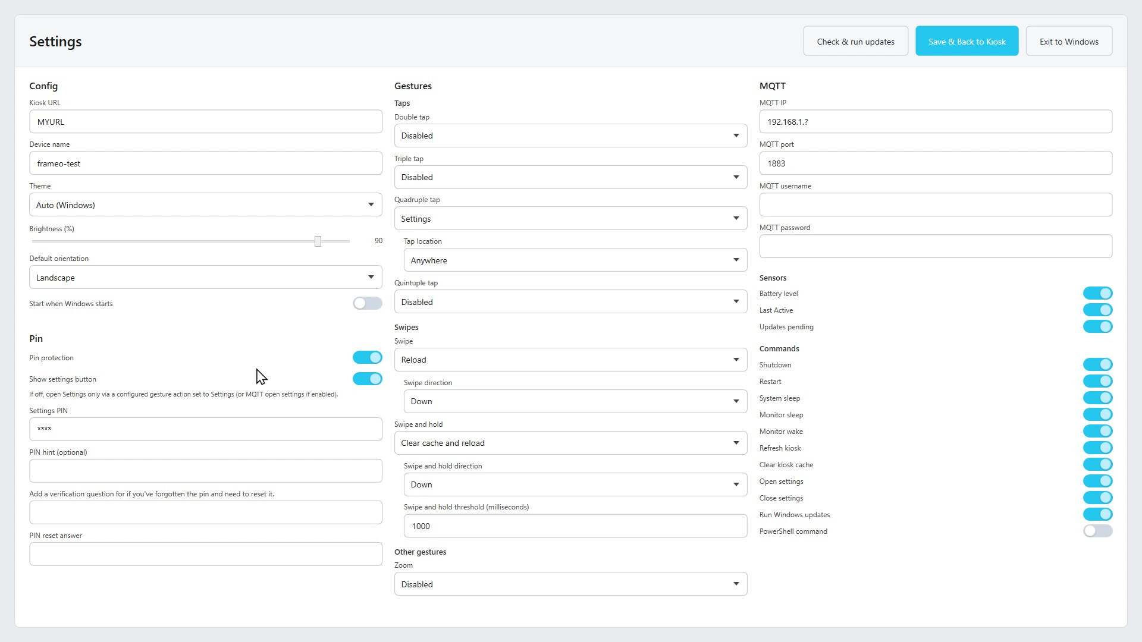Viewport: 1142px width, 642px height.
Task: Click Exit to Windows button
Action: [x=1068, y=42]
